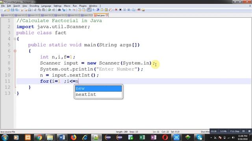Viewport: 252px width, 141px height.
Task: Open Firefox from the taskbar
Action: click(74, 137)
